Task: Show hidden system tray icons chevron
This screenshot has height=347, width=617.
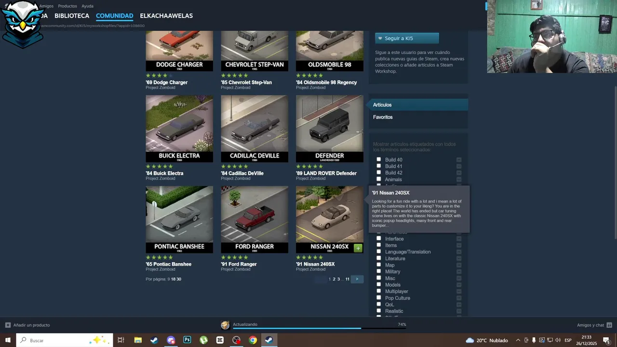Action: tap(518, 340)
